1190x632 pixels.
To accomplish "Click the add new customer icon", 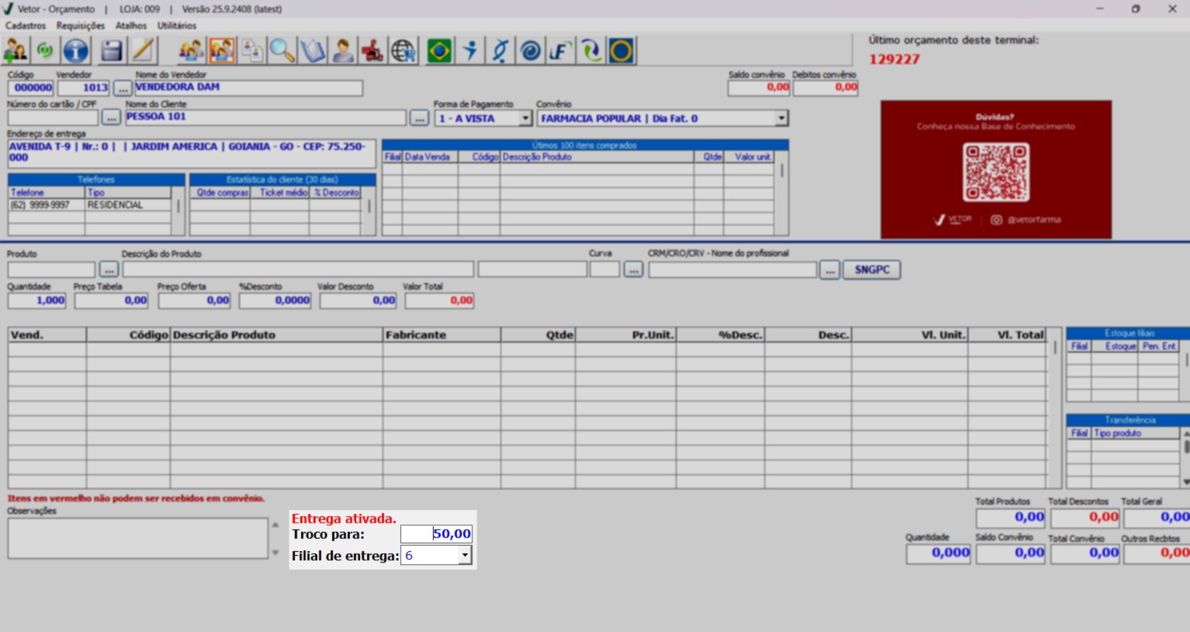I will (x=16, y=51).
